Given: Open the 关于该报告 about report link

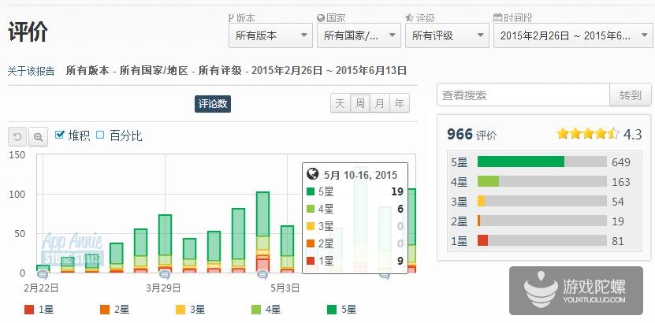Looking at the screenshot, I should tap(32, 71).
